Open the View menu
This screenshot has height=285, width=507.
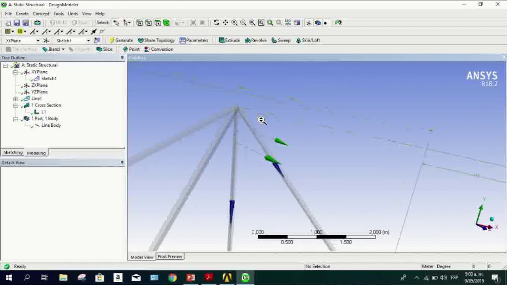(86, 14)
